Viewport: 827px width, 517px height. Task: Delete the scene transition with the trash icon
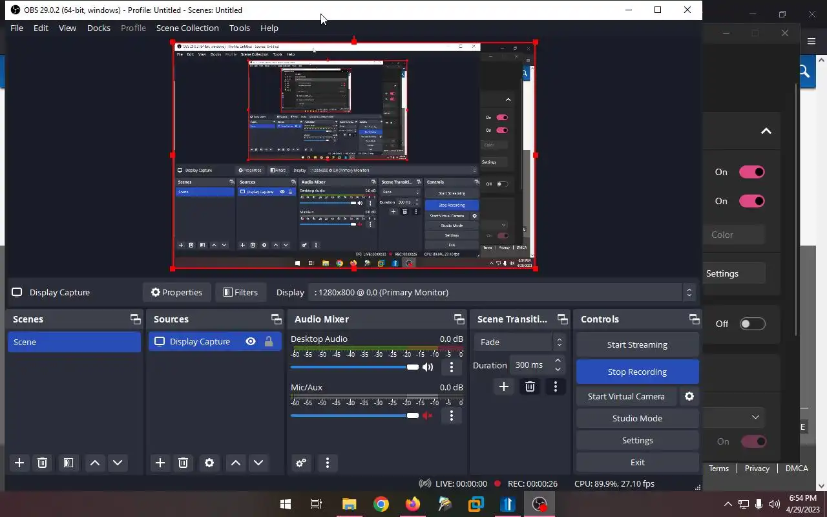point(530,386)
